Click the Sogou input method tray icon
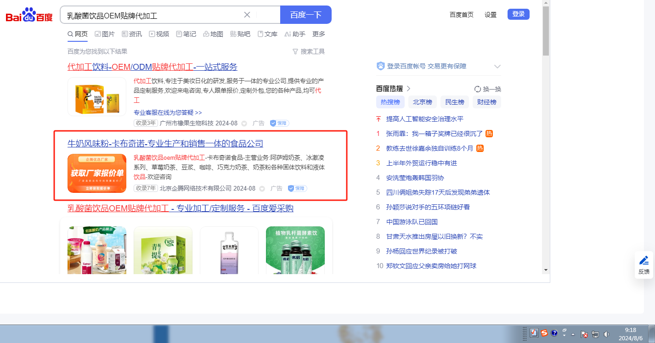 (x=544, y=333)
